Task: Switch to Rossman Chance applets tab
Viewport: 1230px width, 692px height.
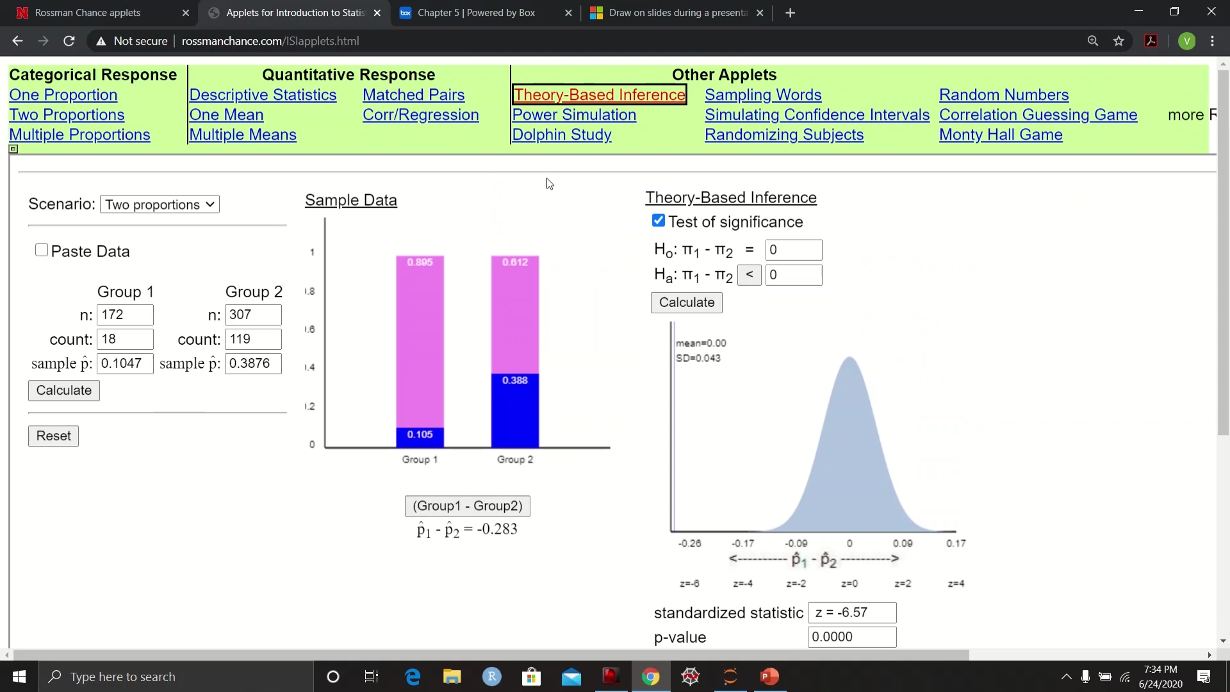Action: point(88,13)
